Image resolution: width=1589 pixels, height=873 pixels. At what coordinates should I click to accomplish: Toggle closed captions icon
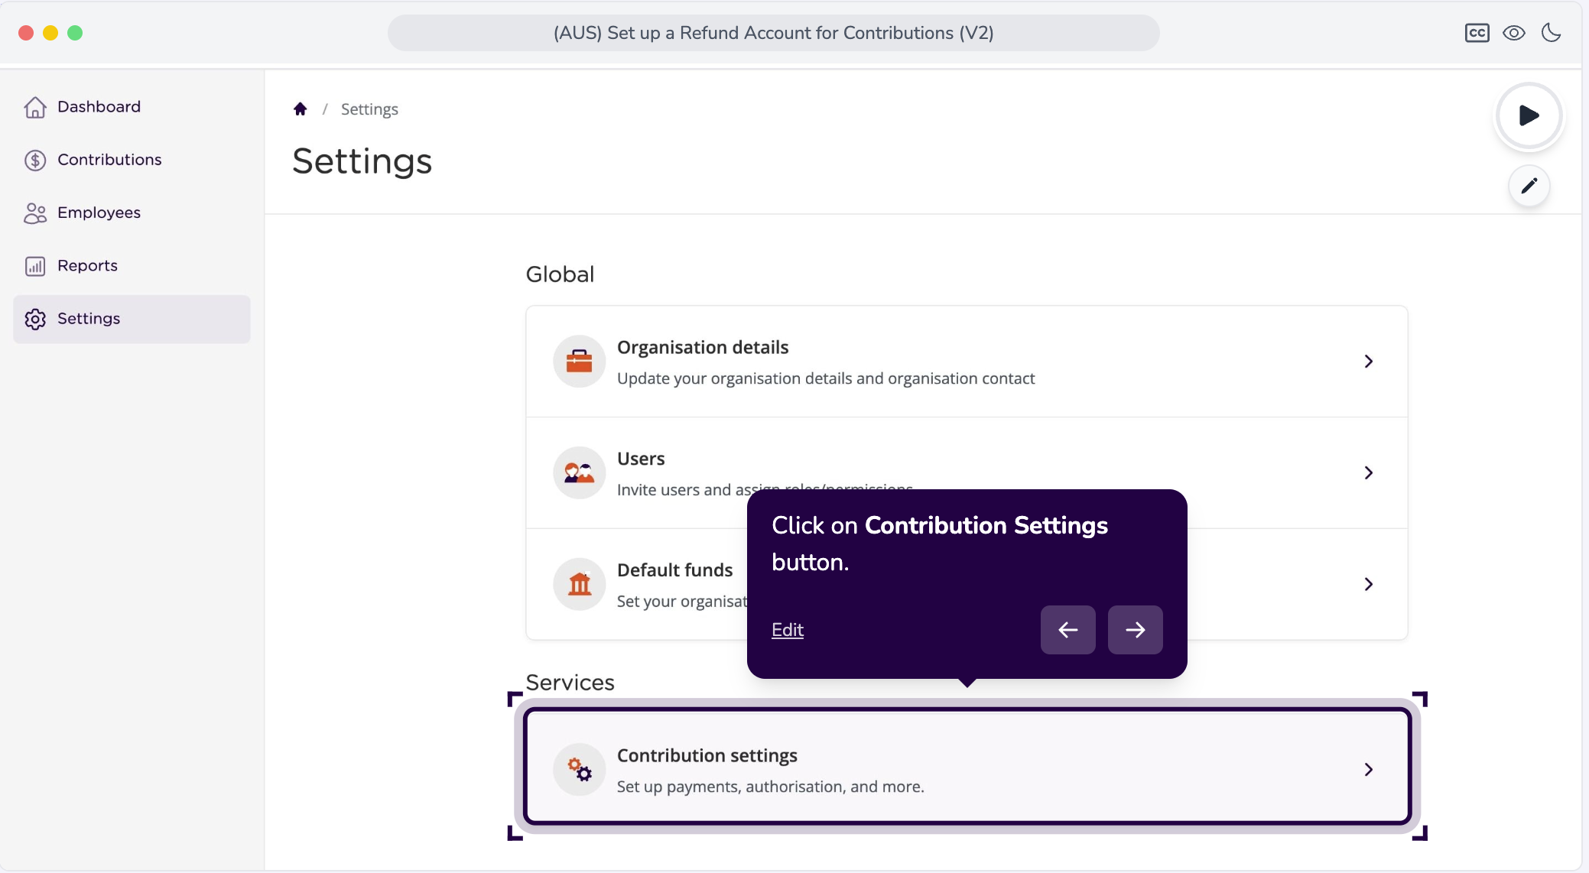coord(1477,33)
